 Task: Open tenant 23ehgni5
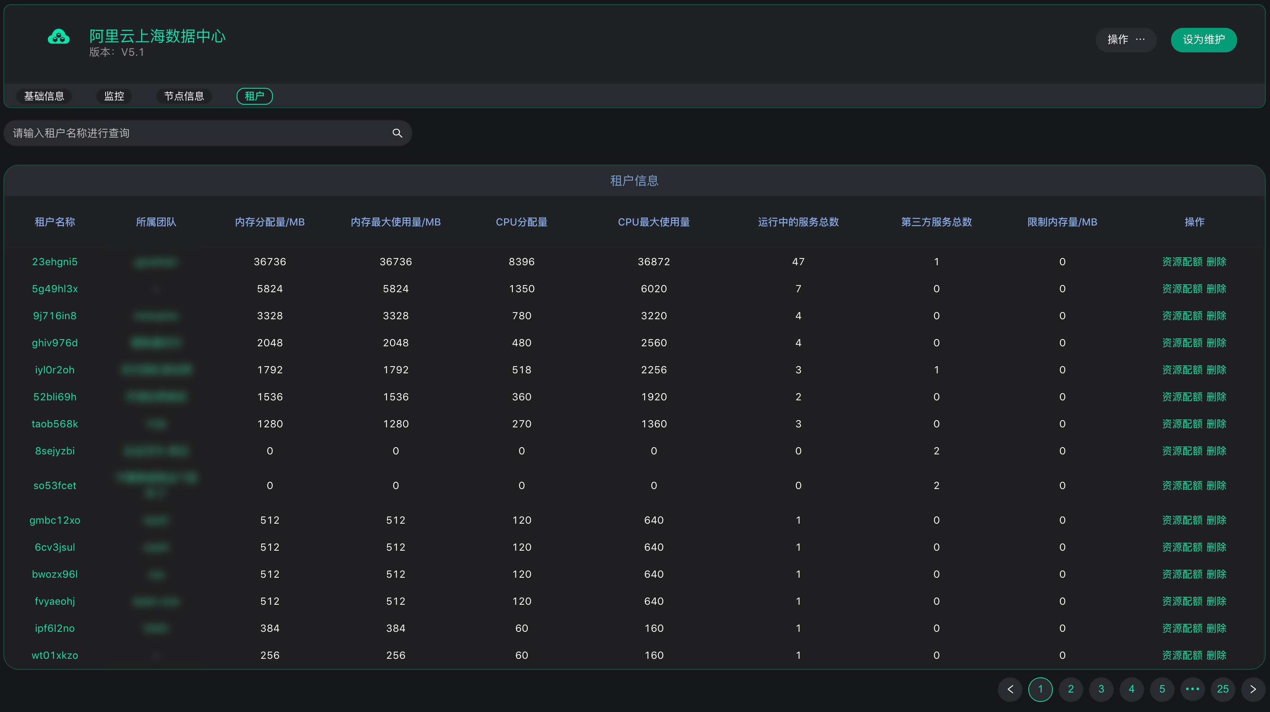point(55,262)
